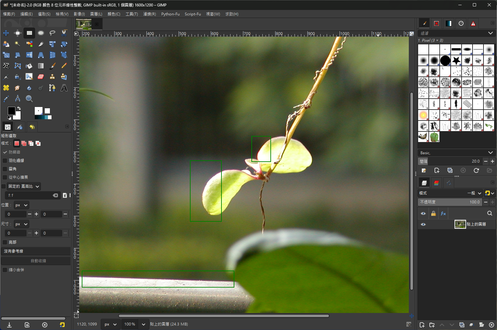Click the layer search magnifier icon
Viewport: 497px width, 330px height.
pyautogui.click(x=490, y=213)
